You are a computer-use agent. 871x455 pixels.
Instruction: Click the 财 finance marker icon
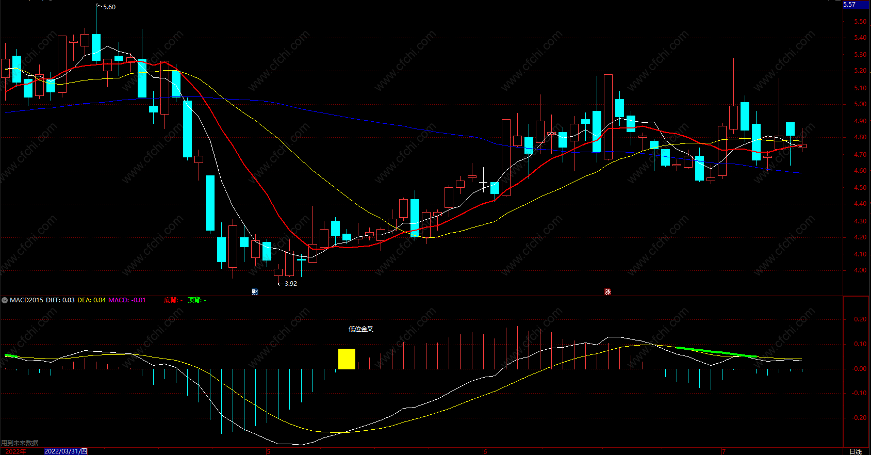click(x=255, y=292)
